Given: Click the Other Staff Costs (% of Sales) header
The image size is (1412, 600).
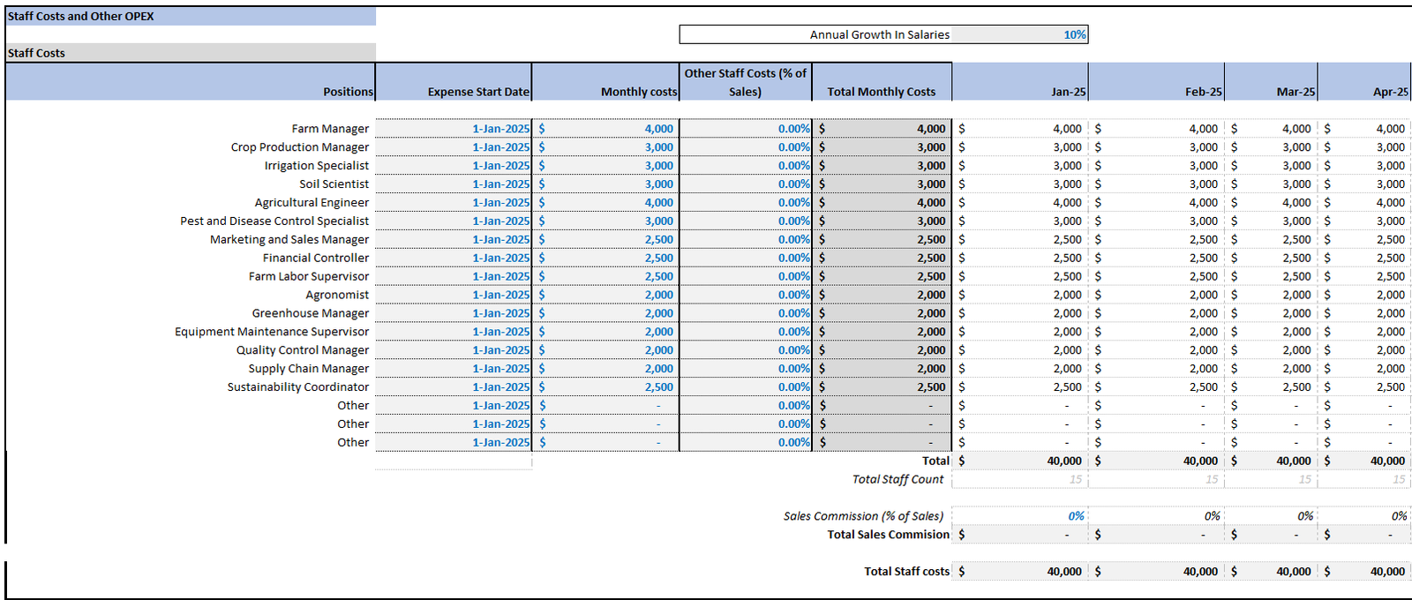Looking at the screenshot, I should (x=746, y=82).
